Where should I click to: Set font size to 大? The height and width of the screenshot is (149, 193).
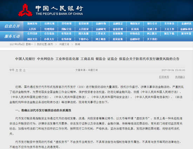point(17,70)
